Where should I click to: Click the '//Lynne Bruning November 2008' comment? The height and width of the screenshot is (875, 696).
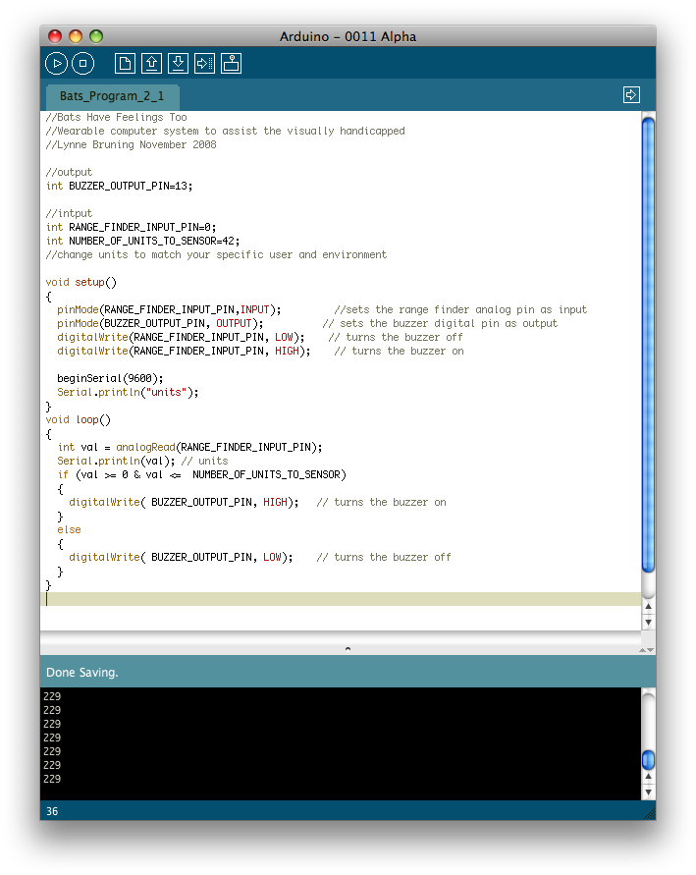tap(132, 144)
